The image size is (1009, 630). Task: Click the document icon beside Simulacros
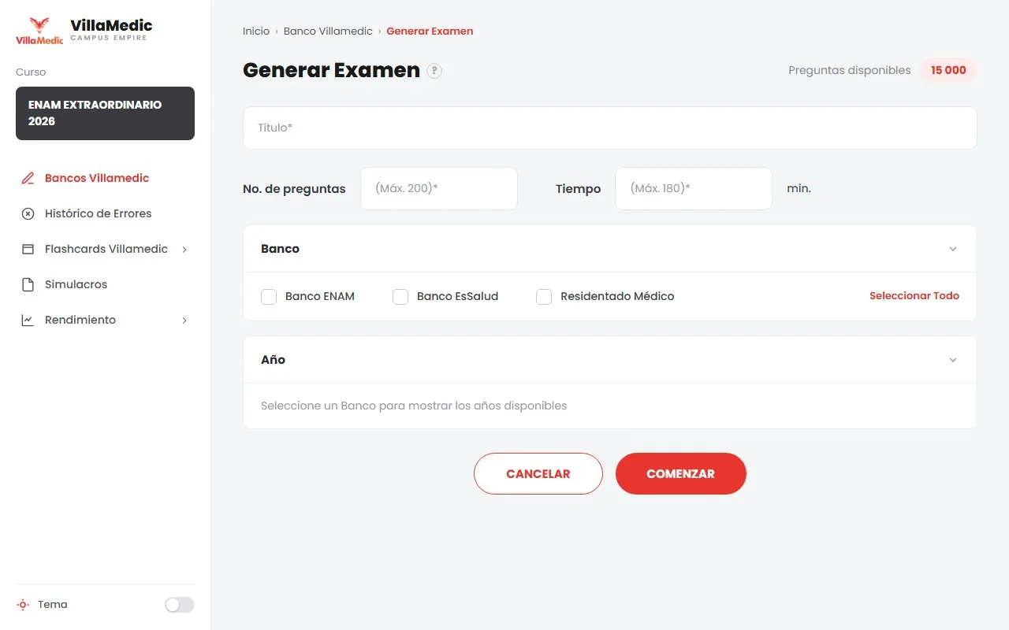28,284
